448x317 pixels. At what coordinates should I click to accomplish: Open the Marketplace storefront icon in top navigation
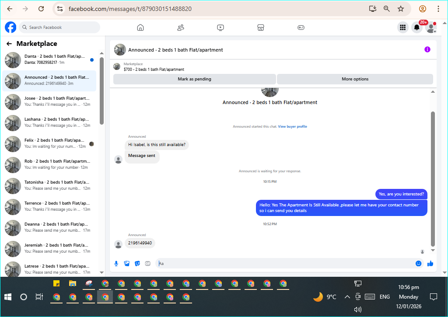tap(261, 28)
